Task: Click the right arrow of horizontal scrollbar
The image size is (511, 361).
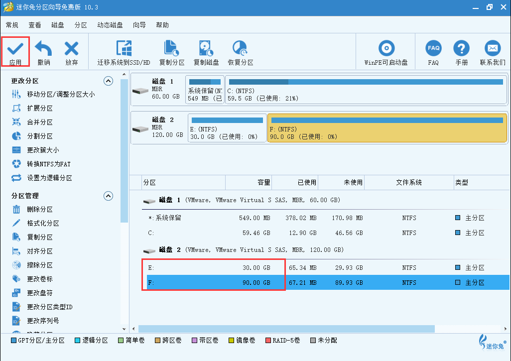Action: point(506,329)
